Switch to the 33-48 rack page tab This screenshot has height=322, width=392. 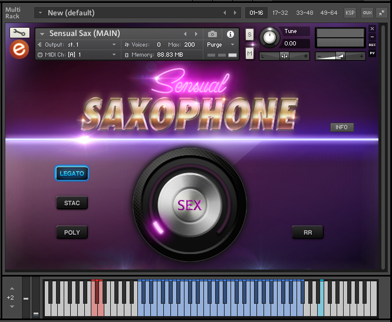click(304, 12)
